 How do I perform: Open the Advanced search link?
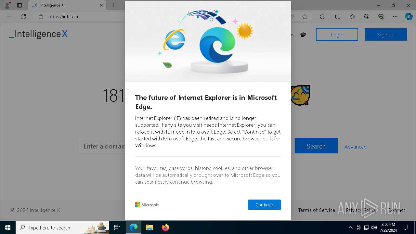[355, 147]
